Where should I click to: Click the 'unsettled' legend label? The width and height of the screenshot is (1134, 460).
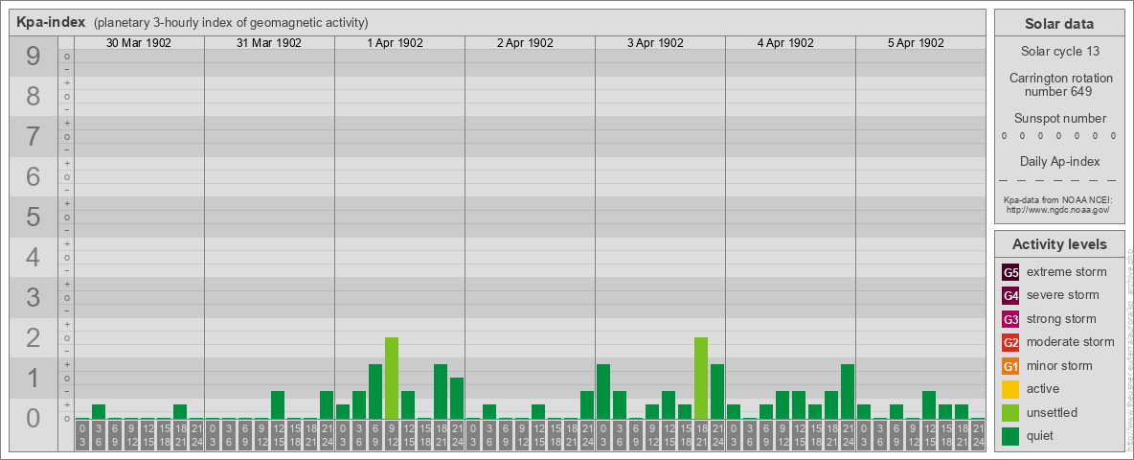[x=1053, y=413]
